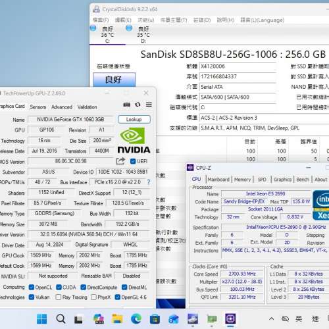Click the CrystalDiskInfo title bar icon
The image size is (329, 329).
coord(96,9)
